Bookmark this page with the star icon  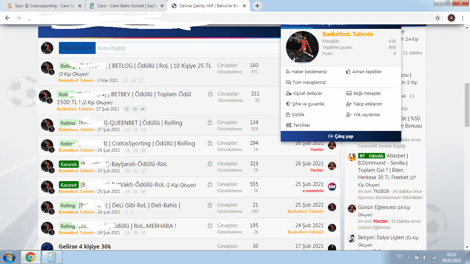pos(438,18)
